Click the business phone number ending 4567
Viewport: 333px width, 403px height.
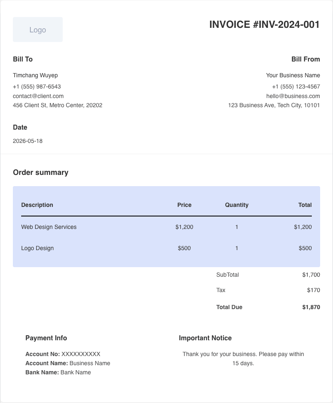coord(296,86)
